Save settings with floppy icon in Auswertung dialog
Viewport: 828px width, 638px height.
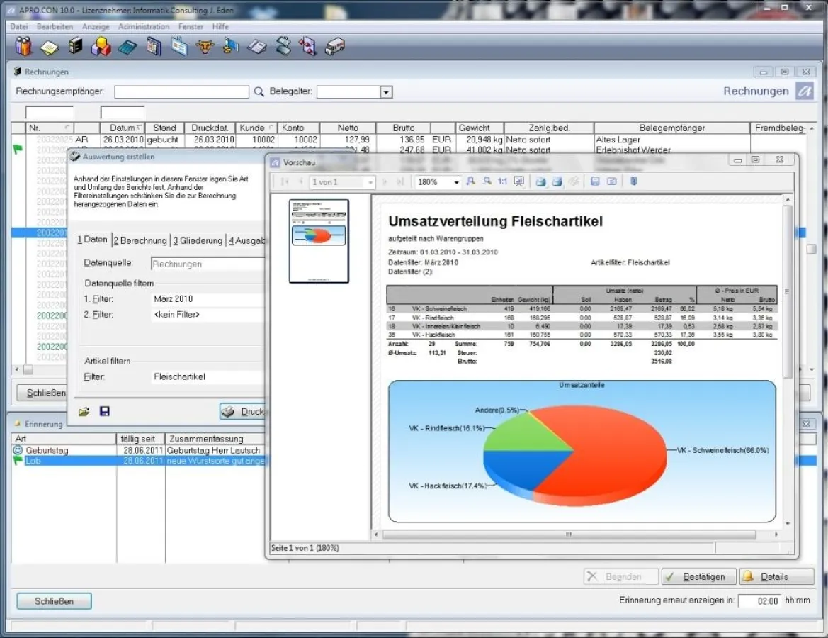(x=105, y=411)
